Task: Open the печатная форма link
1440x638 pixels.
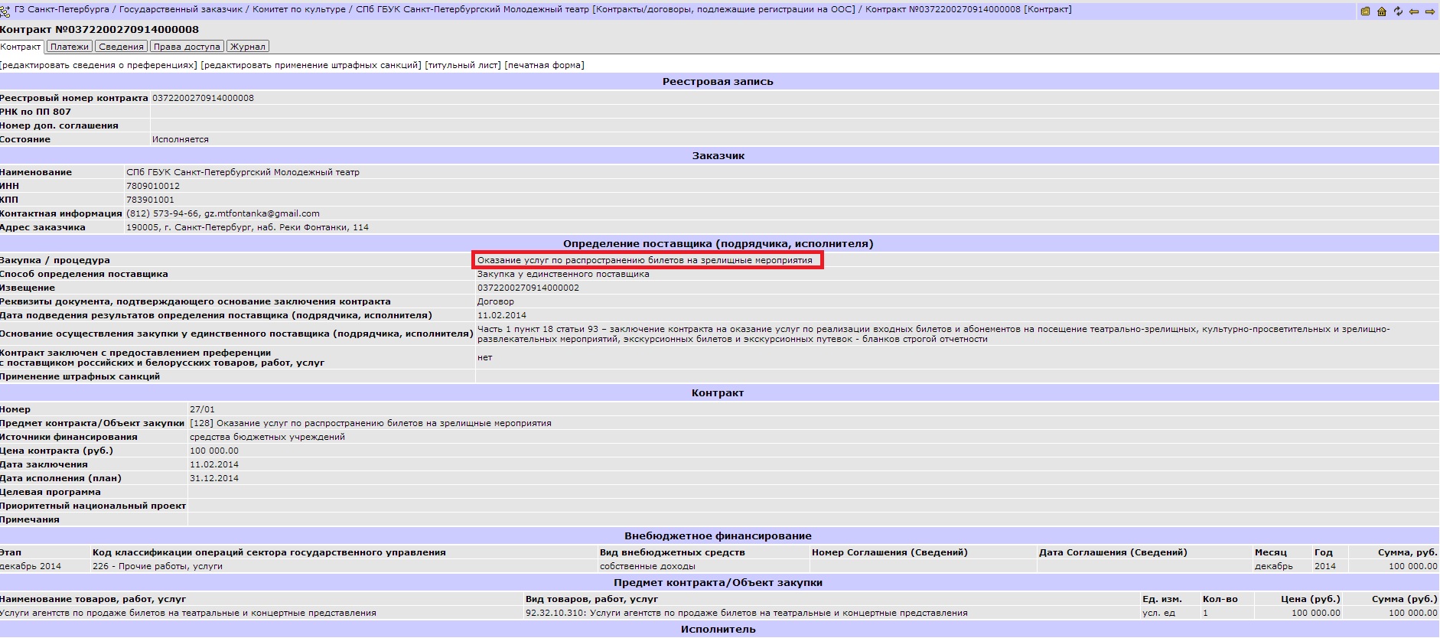Action: pyautogui.click(x=544, y=65)
